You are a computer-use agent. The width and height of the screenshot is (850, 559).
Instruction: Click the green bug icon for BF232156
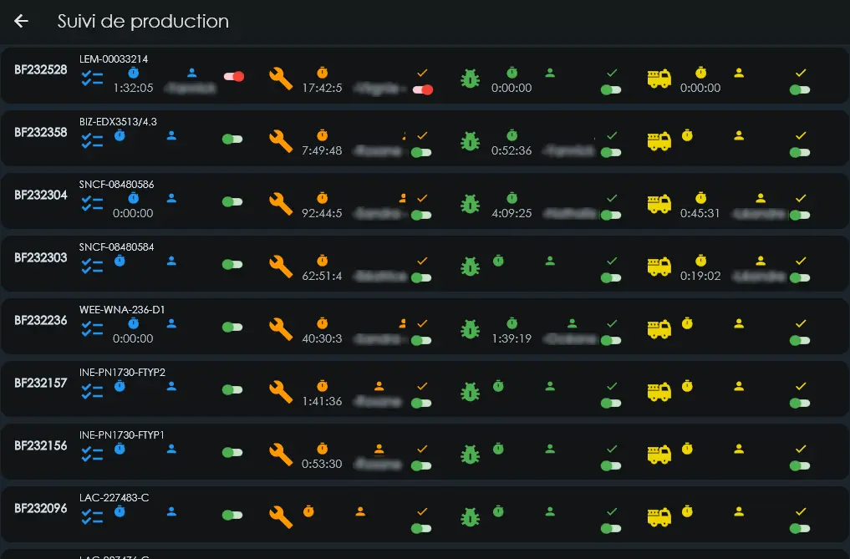point(470,455)
